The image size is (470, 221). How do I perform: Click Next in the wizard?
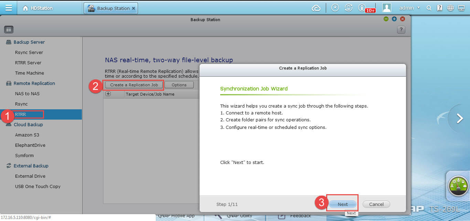click(343, 204)
